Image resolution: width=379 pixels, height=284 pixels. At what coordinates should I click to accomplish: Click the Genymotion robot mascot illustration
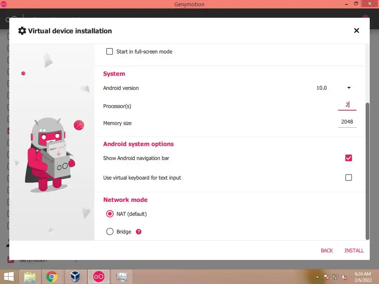[50, 155]
